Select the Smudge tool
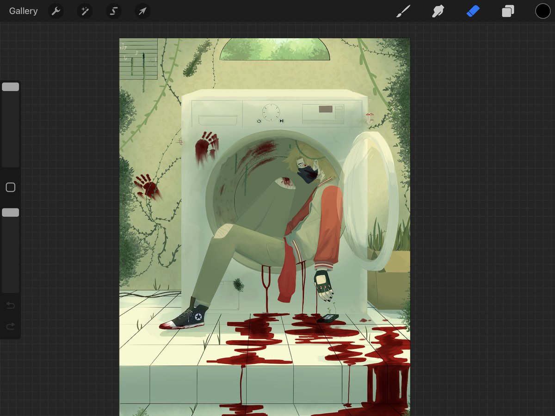This screenshot has width=555, height=416. (x=438, y=11)
